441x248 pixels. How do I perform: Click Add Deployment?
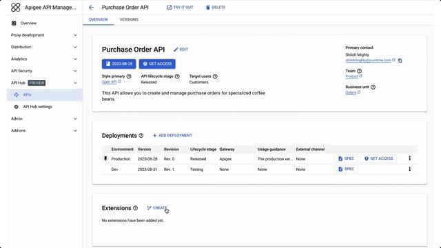coord(172,136)
